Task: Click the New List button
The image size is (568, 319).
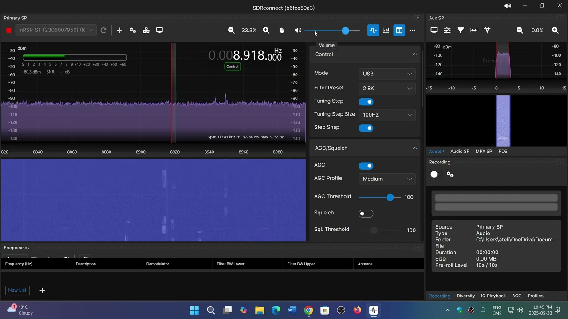Action: coord(17,290)
